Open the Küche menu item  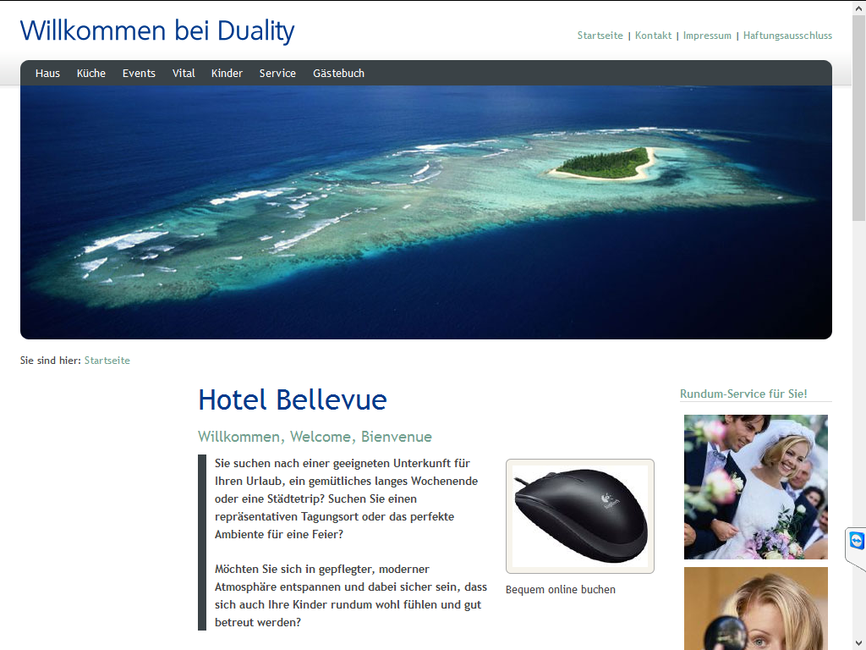point(91,73)
